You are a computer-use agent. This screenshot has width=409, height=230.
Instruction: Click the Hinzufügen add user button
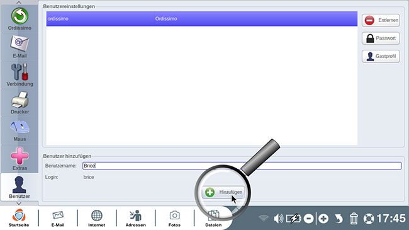click(x=223, y=192)
